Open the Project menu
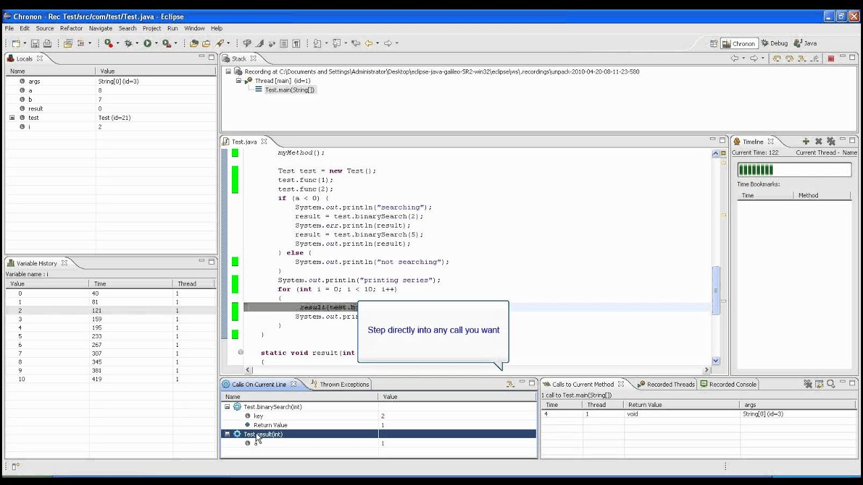863x485 pixels. coord(152,28)
